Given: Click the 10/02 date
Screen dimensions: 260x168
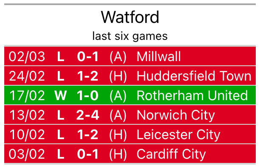Looking at the screenshot, I should [x=27, y=134].
